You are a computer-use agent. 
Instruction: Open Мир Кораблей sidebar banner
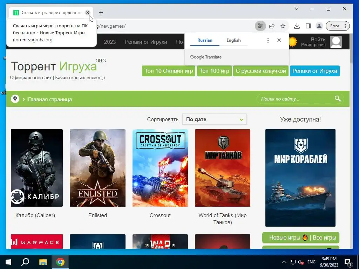pos(300,178)
